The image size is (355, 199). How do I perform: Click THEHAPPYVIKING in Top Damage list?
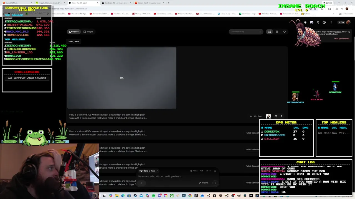pyautogui.click(x=19, y=25)
